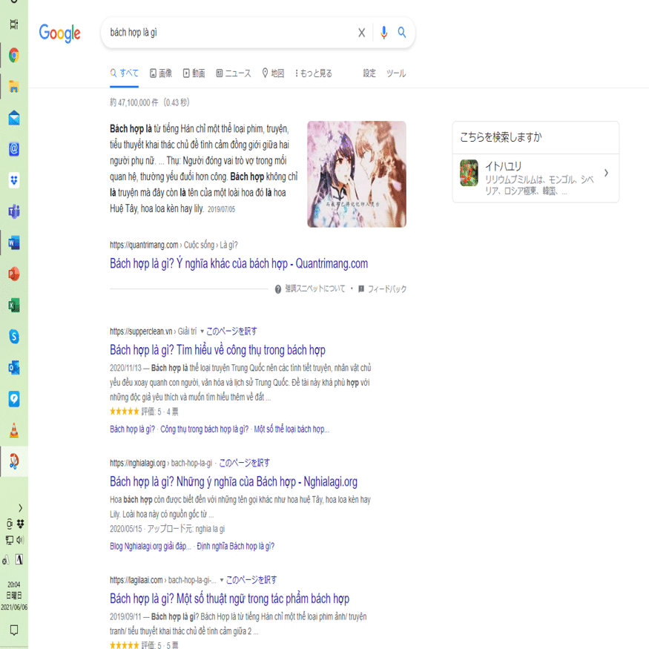Screen dimensions: 649x649
Task: Open PowerPoint from the taskbar
Action: click(14, 274)
